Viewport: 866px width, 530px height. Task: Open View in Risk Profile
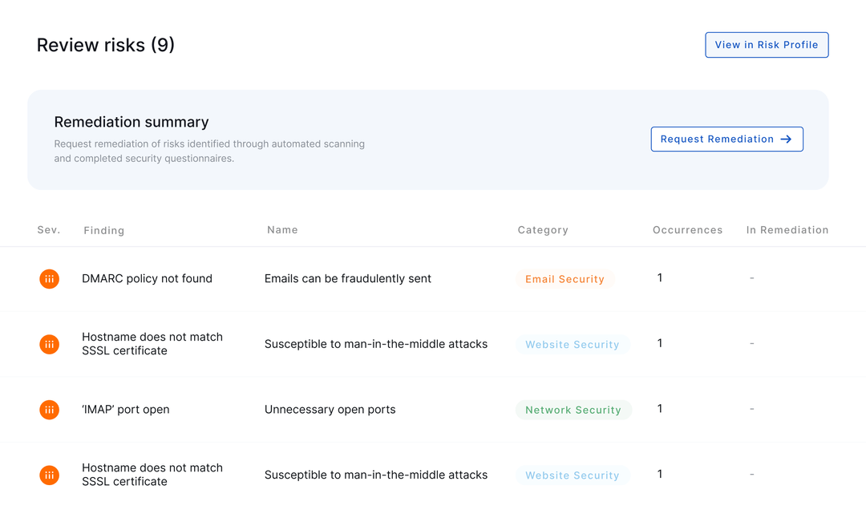click(767, 45)
